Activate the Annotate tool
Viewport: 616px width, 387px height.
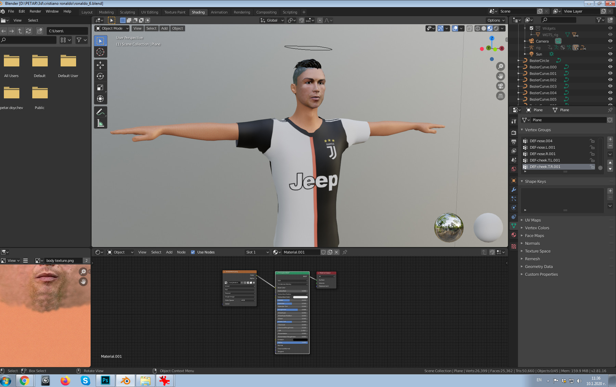(x=100, y=112)
